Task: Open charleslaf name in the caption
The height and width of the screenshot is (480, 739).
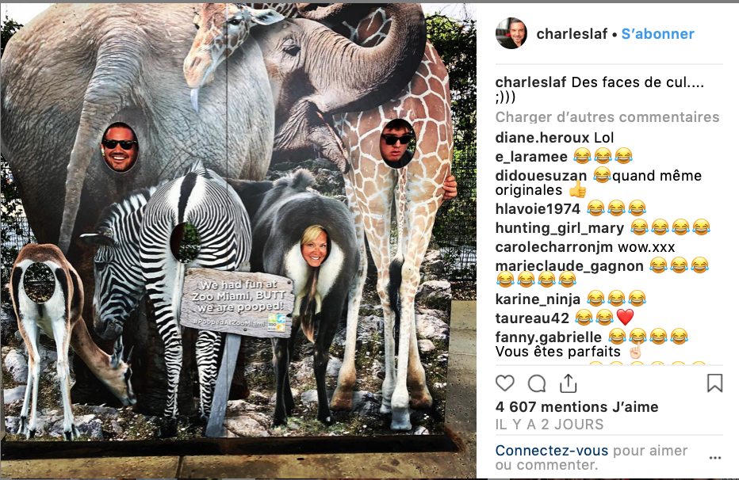Action: point(530,82)
